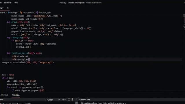Switch to the CONSOLE panel tab
The width and height of the screenshot is (185, 104).
(4, 95)
